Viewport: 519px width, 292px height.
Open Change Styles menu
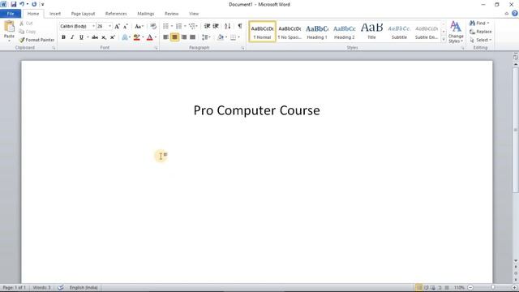tap(456, 32)
